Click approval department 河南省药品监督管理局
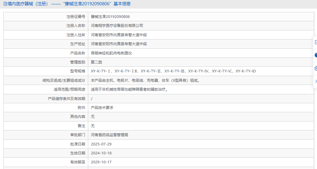317x169 pixels. coord(109,135)
